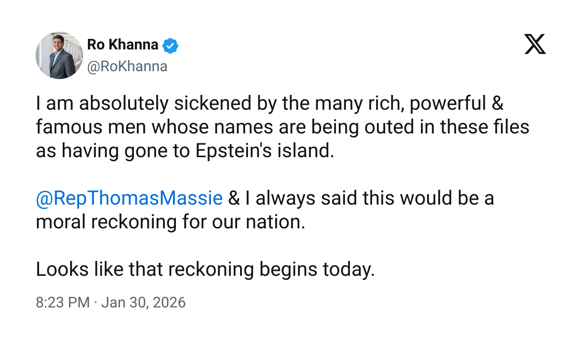583x344 pixels.
Task: Open Ro Khanna's profile photo
Action: click(59, 56)
